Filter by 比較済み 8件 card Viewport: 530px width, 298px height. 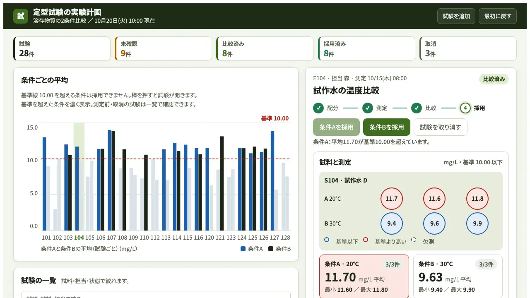(265, 49)
